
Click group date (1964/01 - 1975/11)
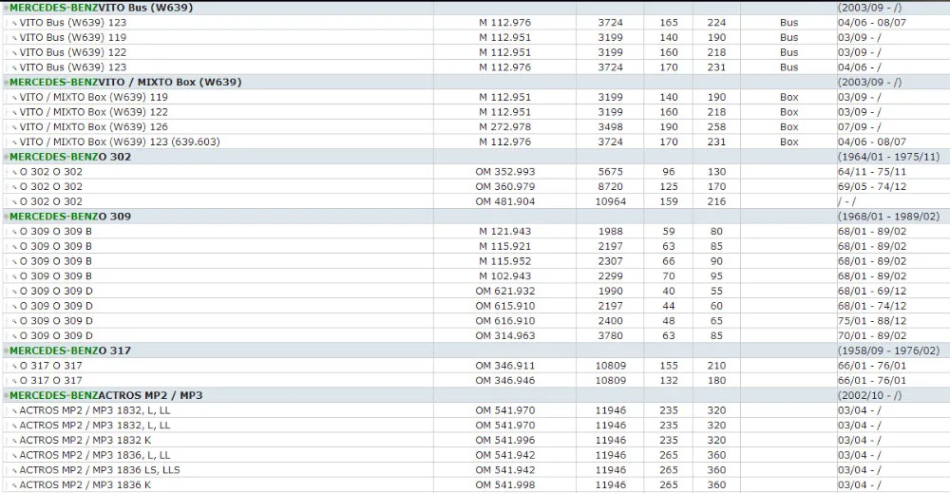(888, 157)
